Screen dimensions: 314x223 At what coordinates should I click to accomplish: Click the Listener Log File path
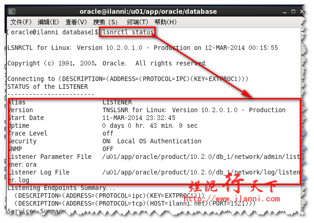pos(201,172)
